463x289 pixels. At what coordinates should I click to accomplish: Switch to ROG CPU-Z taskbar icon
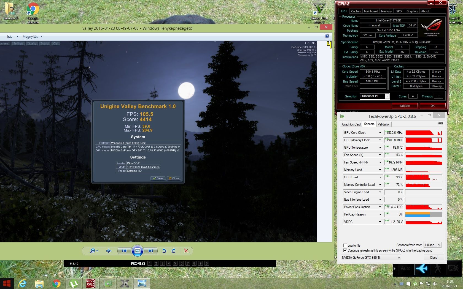[91, 283]
